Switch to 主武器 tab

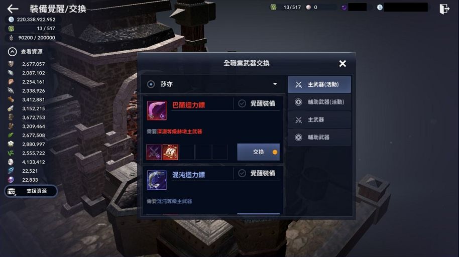click(319, 119)
